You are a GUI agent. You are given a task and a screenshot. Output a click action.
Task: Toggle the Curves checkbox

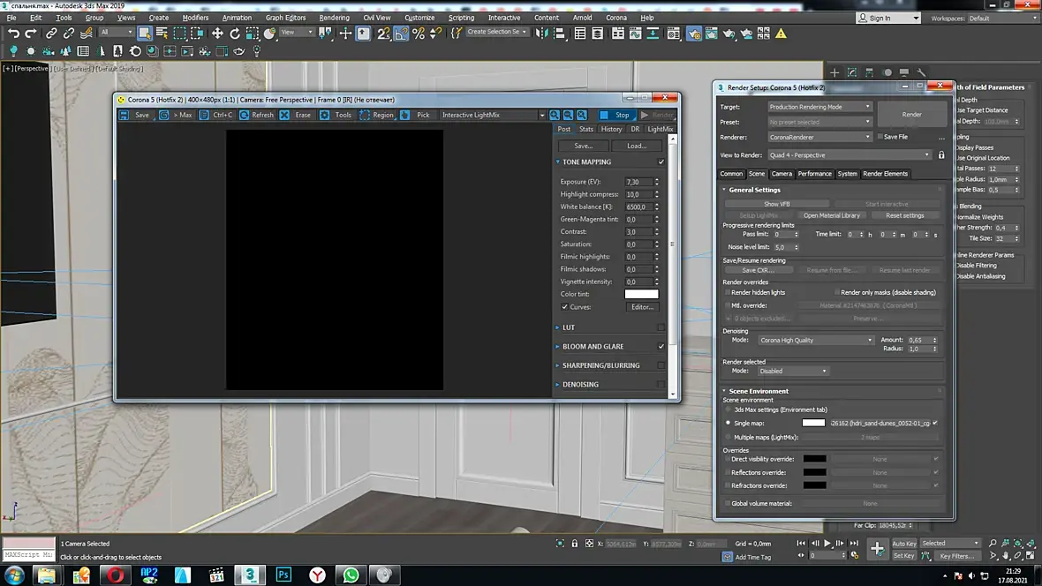(x=565, y=307)
